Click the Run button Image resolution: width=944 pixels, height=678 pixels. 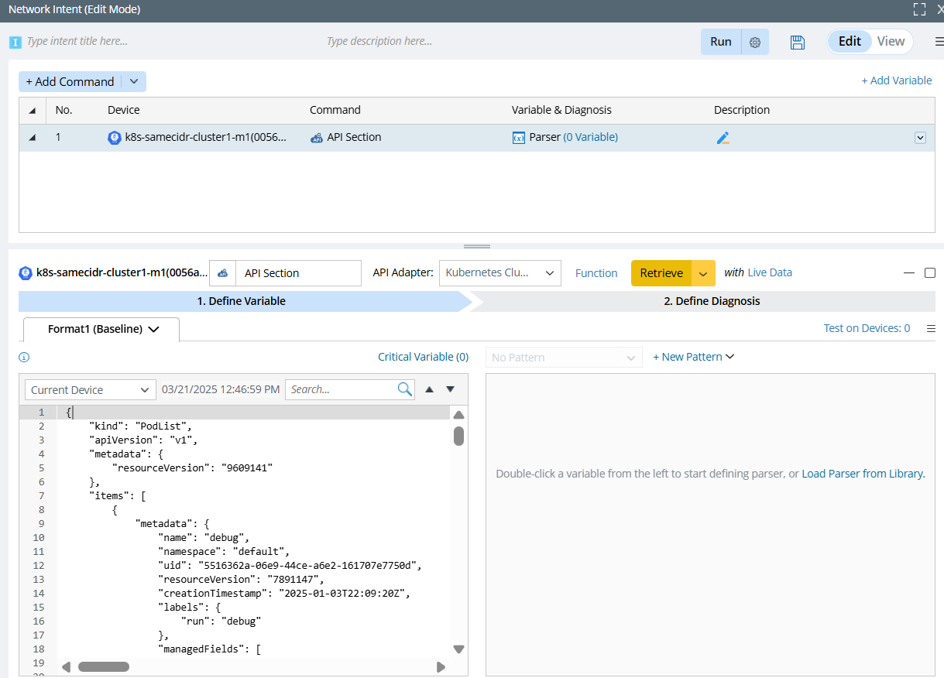(x=720, y=42)
